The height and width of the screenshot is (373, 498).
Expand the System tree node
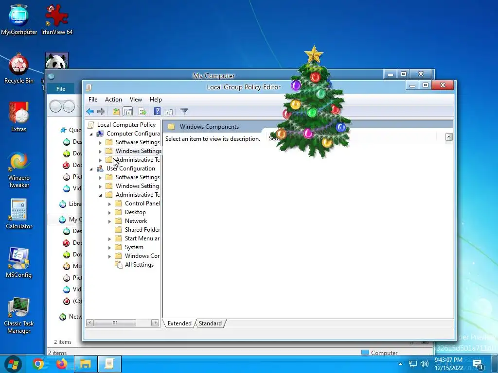tap(109, 248)
